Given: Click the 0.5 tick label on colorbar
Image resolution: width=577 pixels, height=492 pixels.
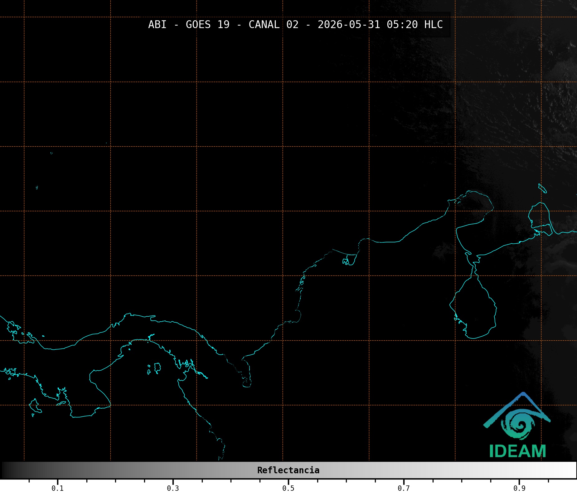Looking at the screenshot, I should click(x=288, y=488).
